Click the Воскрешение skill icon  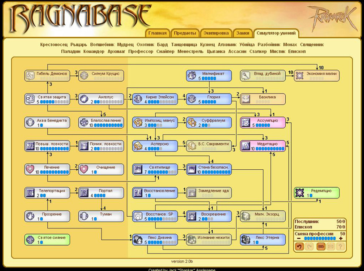pyautogui.click(x=192, y=216)
